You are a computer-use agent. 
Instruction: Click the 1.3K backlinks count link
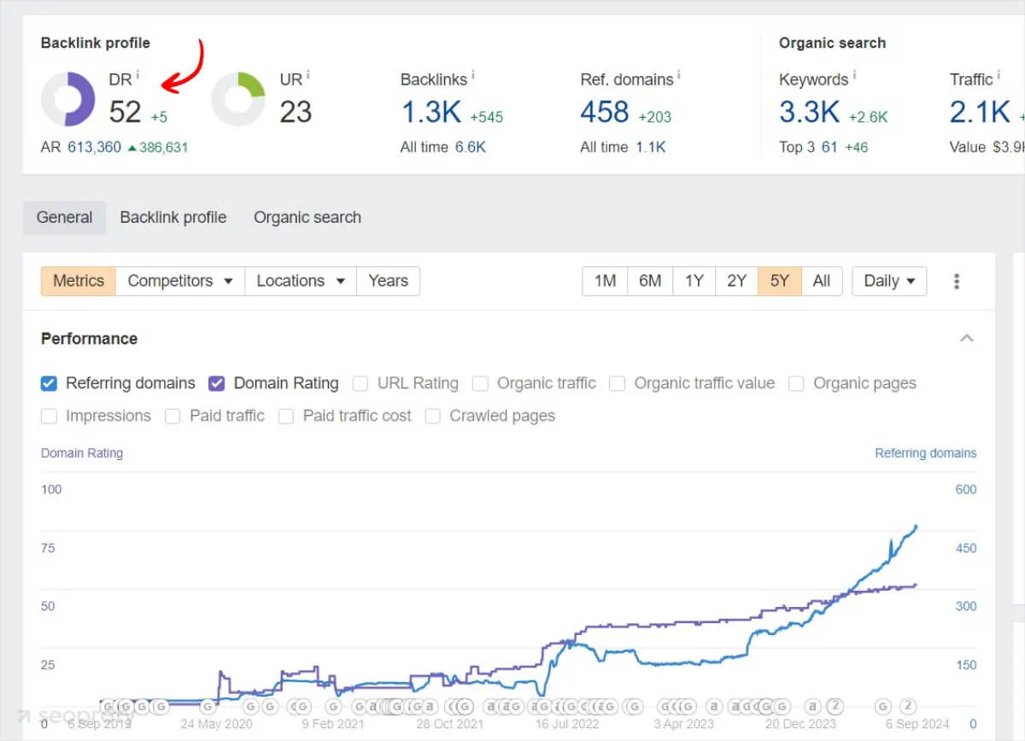[430, 112]
